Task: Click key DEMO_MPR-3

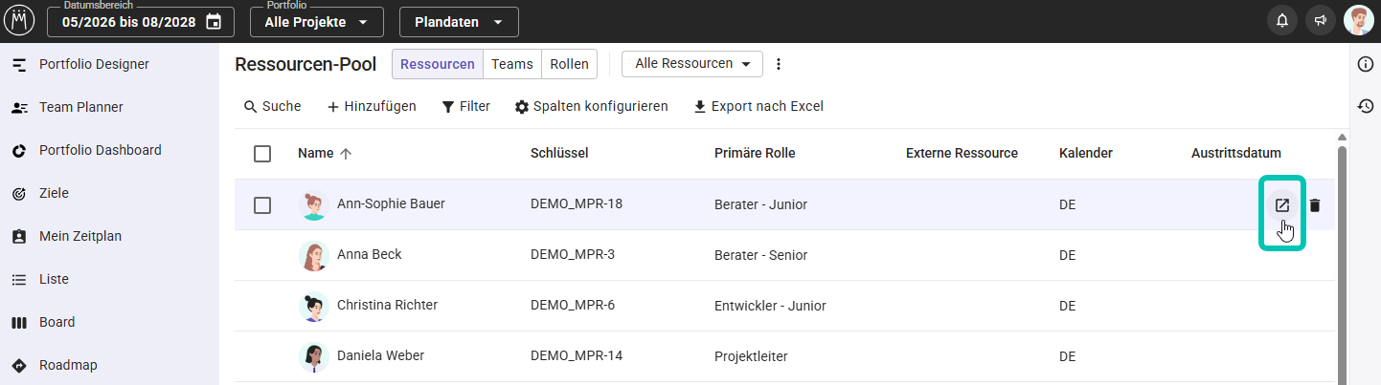Action: click(573, 255)
